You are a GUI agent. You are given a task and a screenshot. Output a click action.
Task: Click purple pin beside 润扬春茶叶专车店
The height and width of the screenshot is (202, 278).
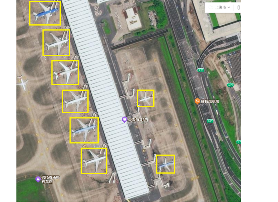coord(38,179)
